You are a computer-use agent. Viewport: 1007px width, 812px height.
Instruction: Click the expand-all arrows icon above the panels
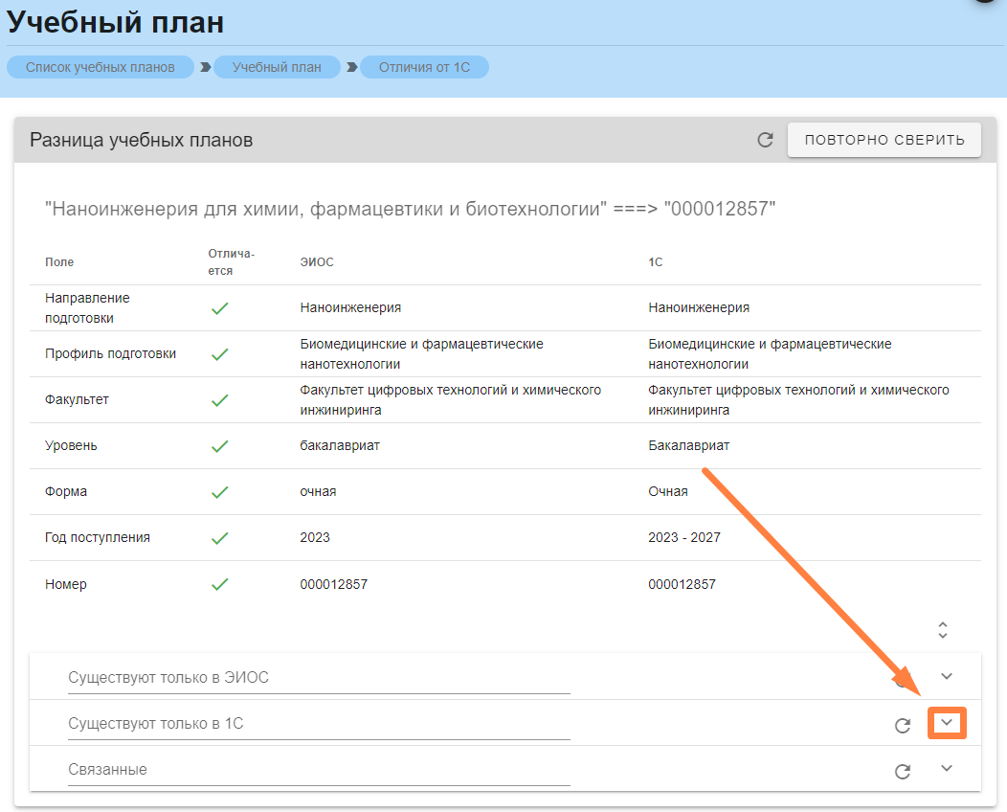[x=943, y=630]
